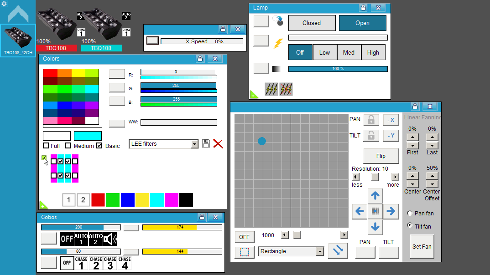Adjust the G channel 255 slider
490x275 pixels.
(178, 86)
